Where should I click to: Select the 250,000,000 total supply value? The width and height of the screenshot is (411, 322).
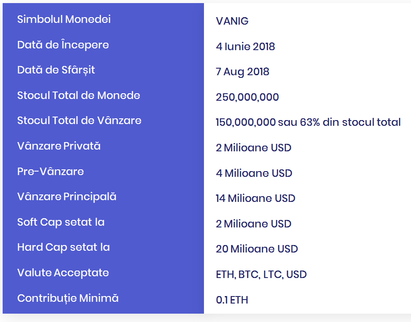pyautogui.click(x=247, y=97)
